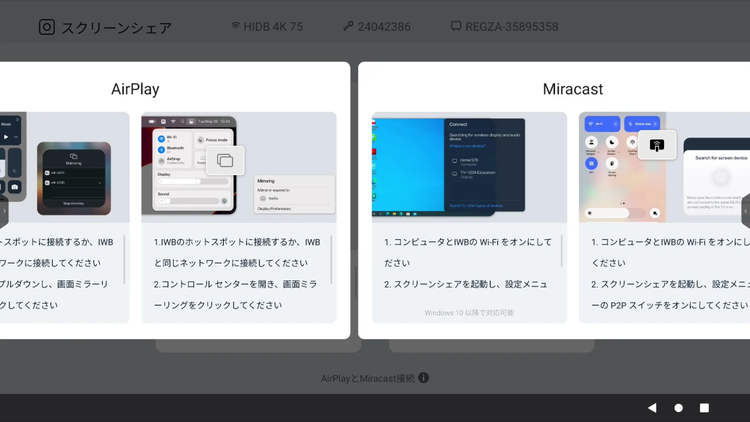The width and height of the screenshot is (750, 422).
Task: Click the AirPlayとMiracast接続 label
Action: tap(368, 378)
